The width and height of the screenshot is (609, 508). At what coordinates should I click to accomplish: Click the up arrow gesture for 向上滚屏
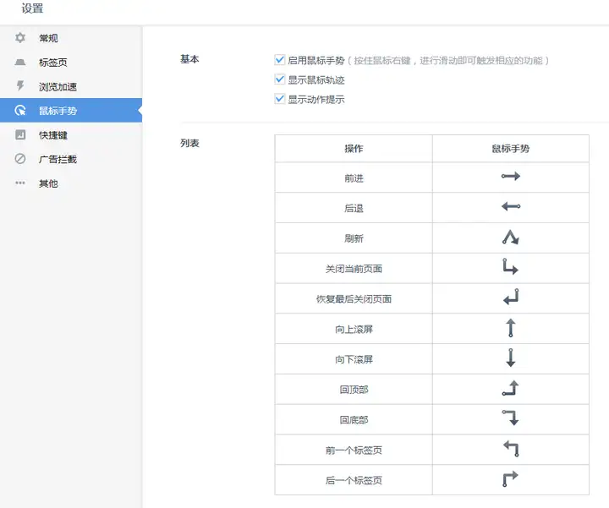tap(510, 328)
